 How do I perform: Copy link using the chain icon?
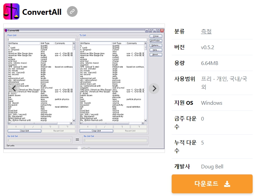[x=72, y=11]
